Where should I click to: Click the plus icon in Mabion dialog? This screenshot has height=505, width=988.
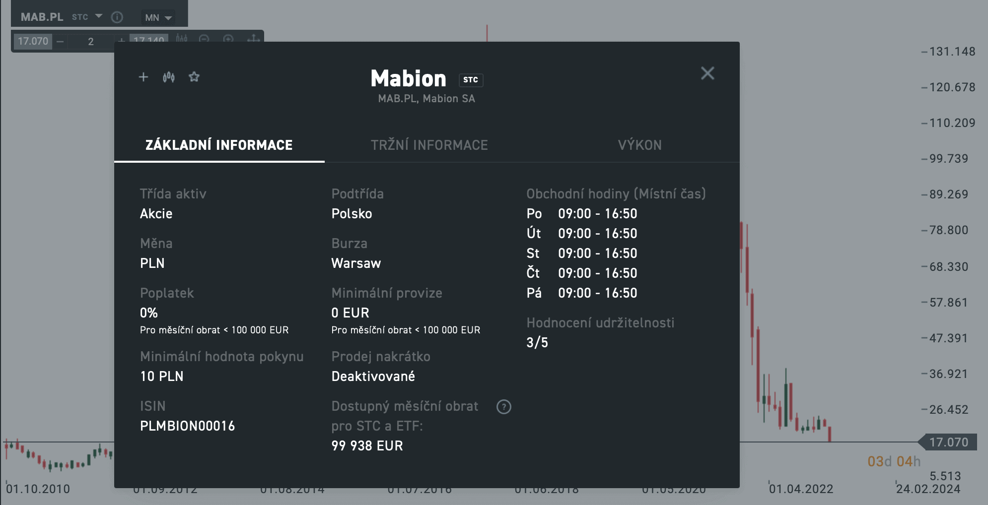pyautogui.click(x=143, y=77)
